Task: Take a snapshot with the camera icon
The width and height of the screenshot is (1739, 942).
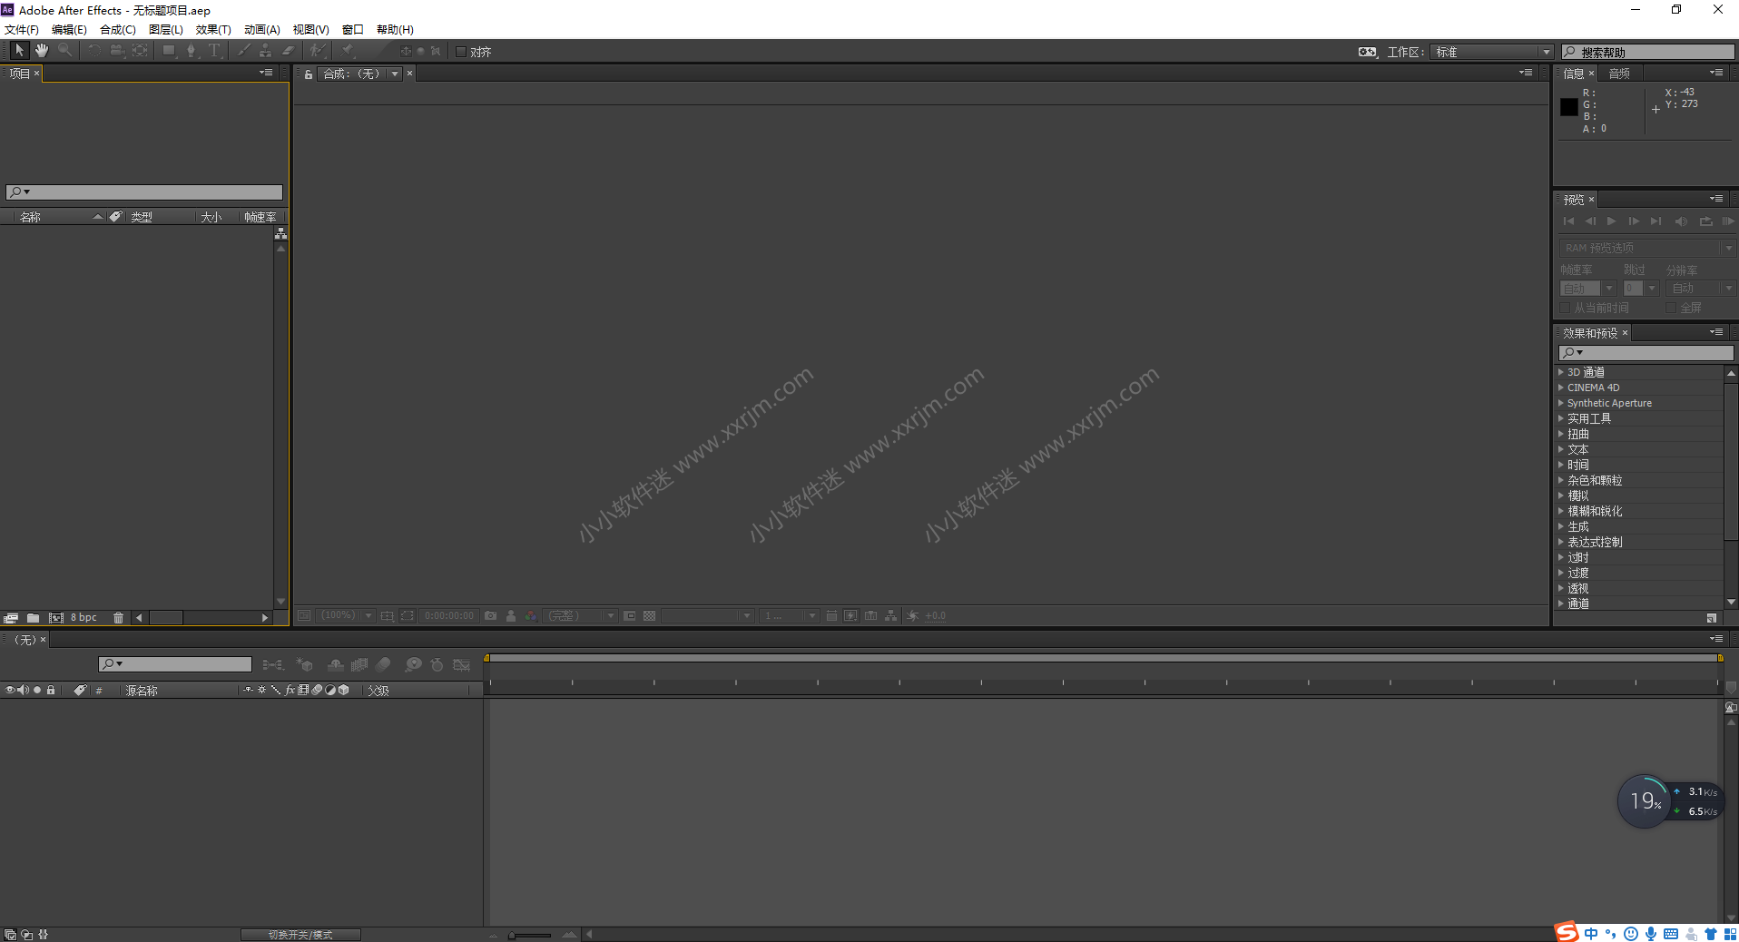Action: point(490,615)
